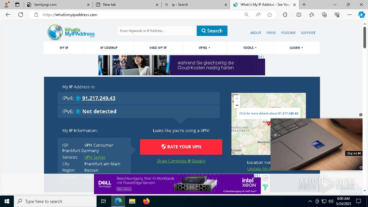Open the VPN Server services link
The height and width of the screenshot is (207, 368).
(95, 157)
